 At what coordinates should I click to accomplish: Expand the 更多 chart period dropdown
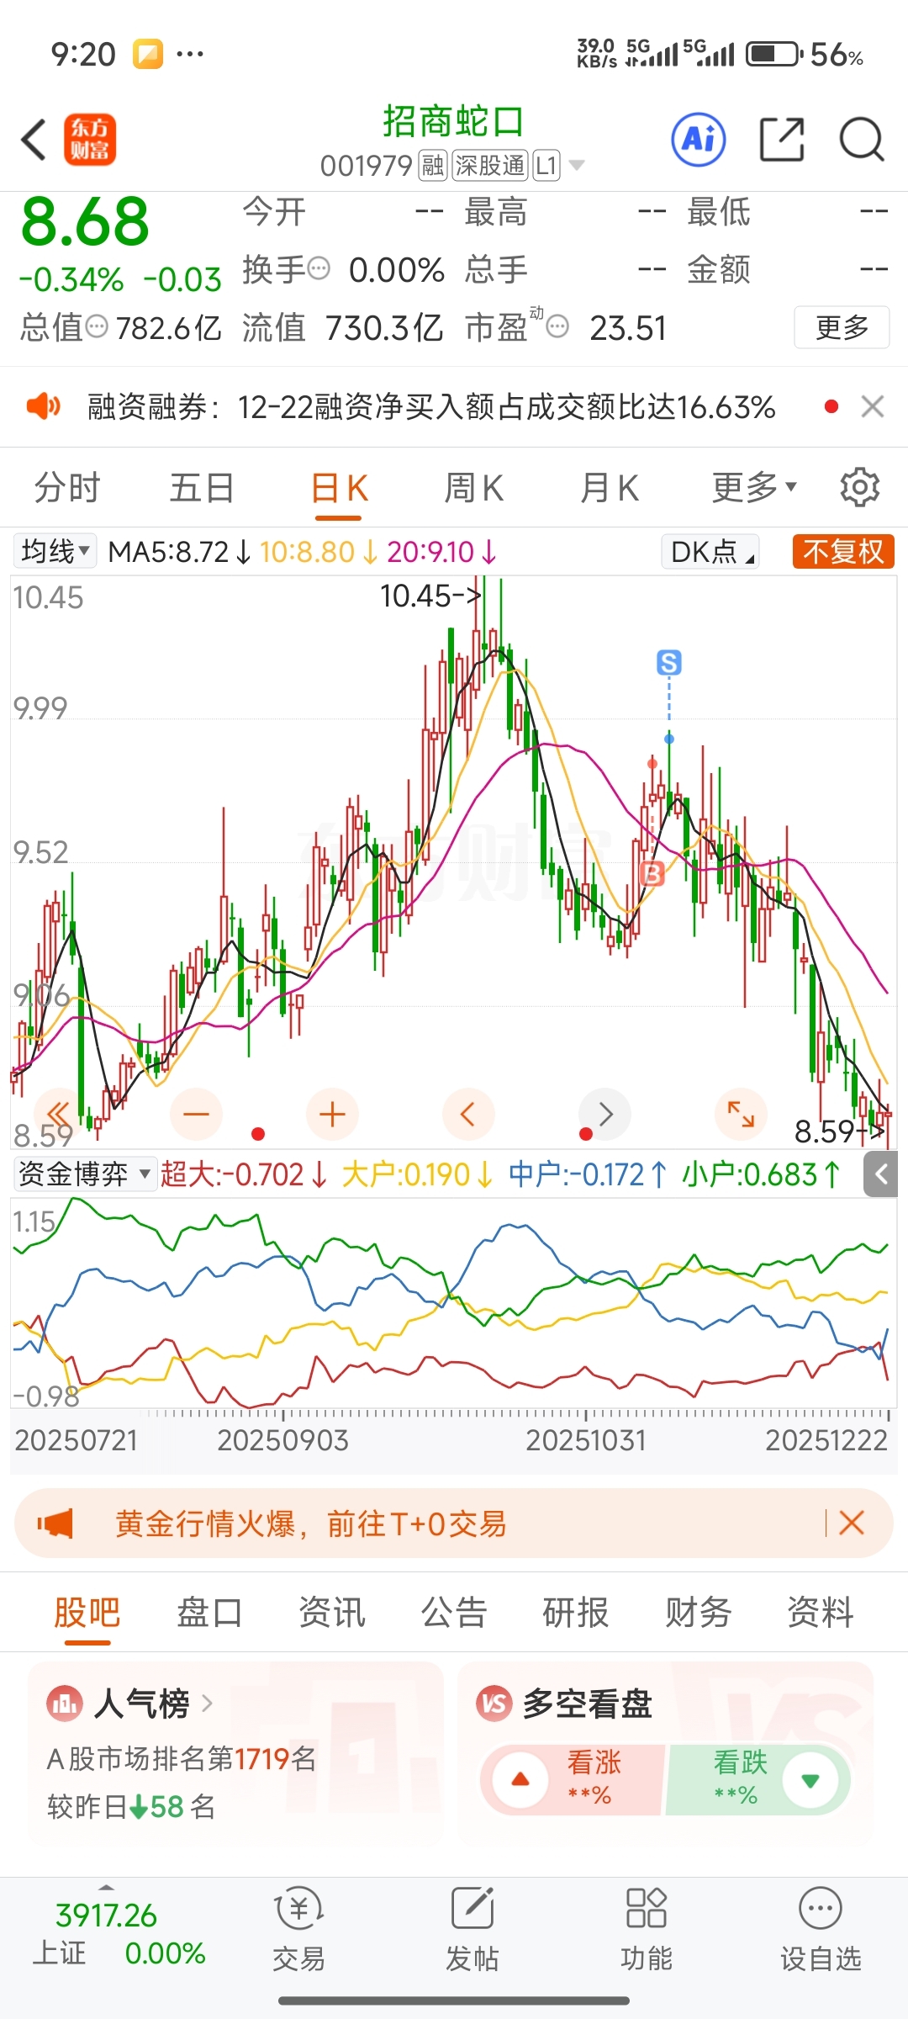click(754, 487)
